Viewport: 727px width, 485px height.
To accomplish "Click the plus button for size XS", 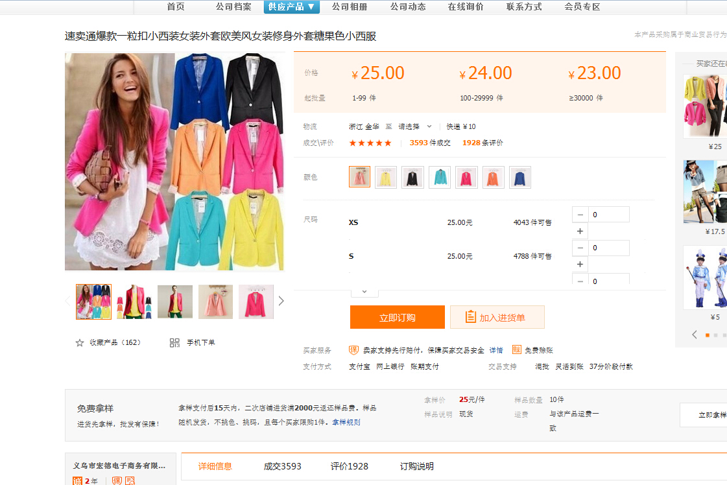I will [x=580, y=231].
